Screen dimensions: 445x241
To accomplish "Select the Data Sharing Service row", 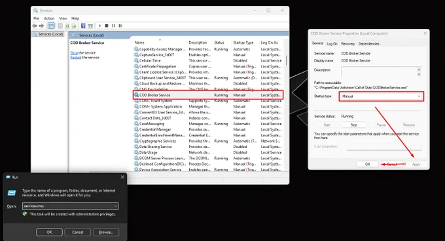I will pos(207,147).
